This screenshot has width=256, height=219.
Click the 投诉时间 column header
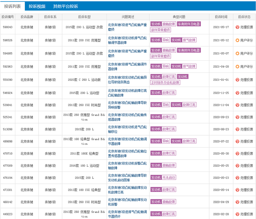pos(221,17)
